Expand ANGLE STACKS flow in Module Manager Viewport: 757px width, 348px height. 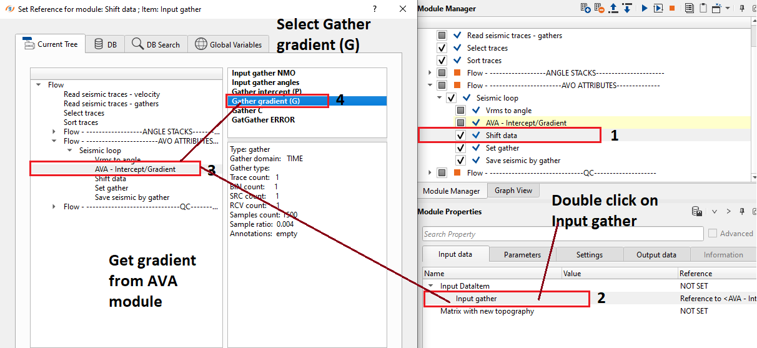click(430, 73)
